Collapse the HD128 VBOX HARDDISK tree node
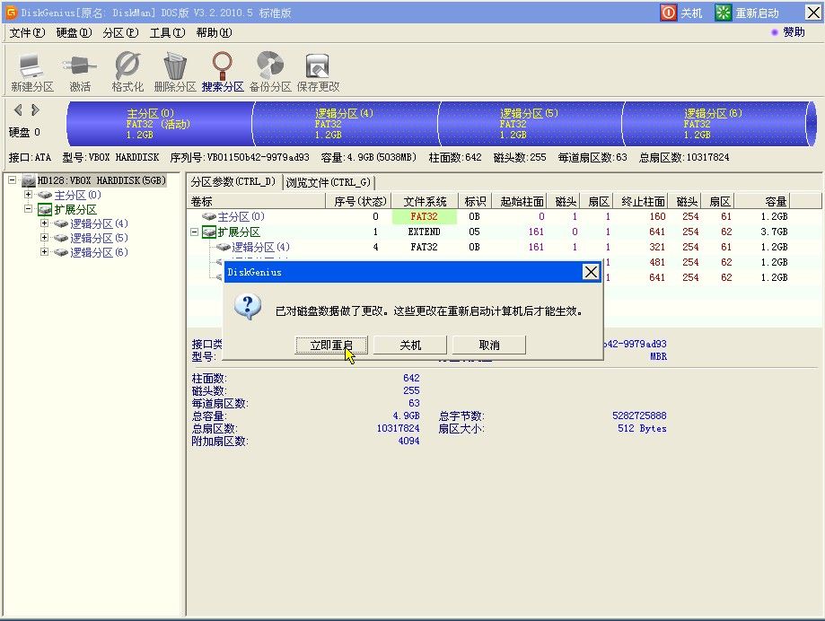825x621 pixels. tap(12, 180)
